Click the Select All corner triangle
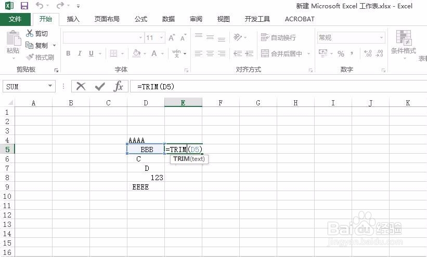Image resolution: width=427 pixels, height=257 pixels. click(x=10, y=102)
